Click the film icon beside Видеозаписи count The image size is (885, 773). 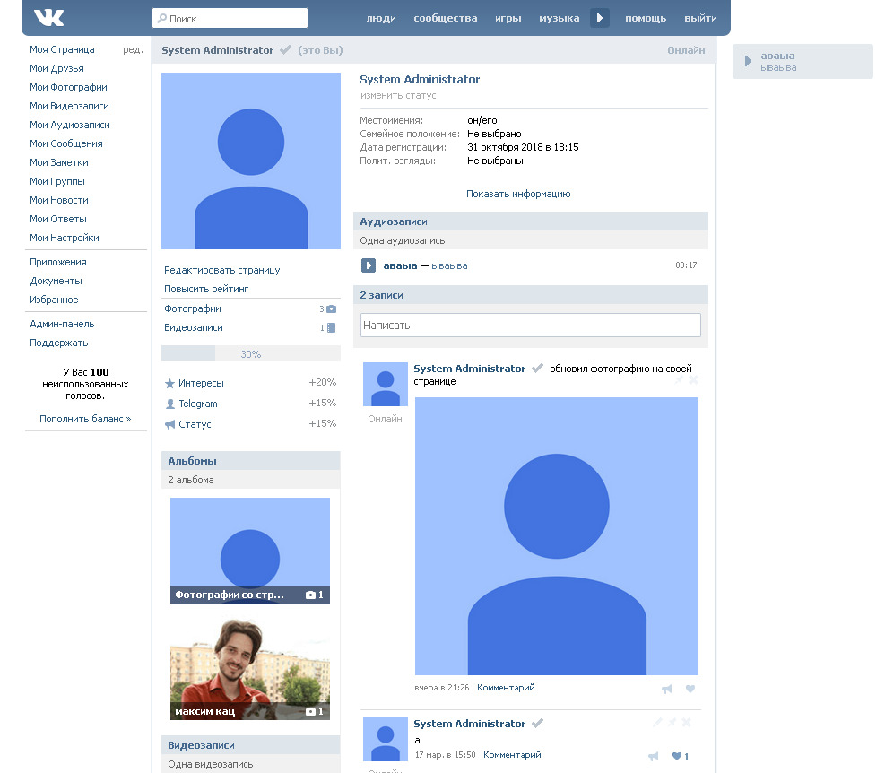[x=331, y=327]
